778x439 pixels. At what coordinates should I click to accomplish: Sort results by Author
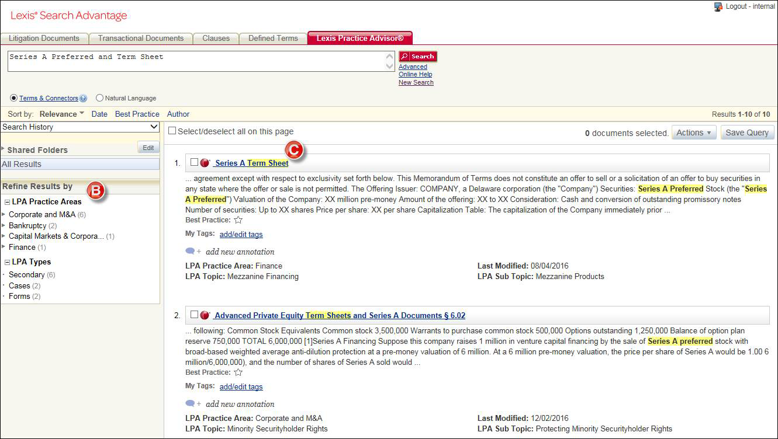[x=178, y=114]
